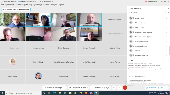Open the volume icon in system tray
The image size is (170, 95).
(x=152, y=93)
